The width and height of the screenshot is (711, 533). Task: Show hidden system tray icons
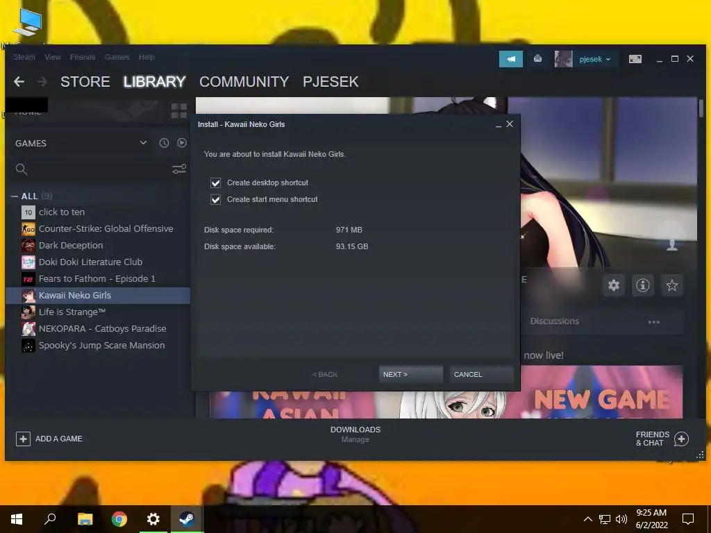pos(587,519)
